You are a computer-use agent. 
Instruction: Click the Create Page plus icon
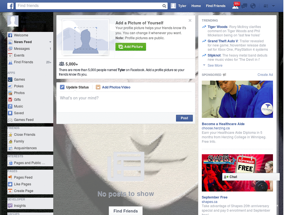[10, 191]
